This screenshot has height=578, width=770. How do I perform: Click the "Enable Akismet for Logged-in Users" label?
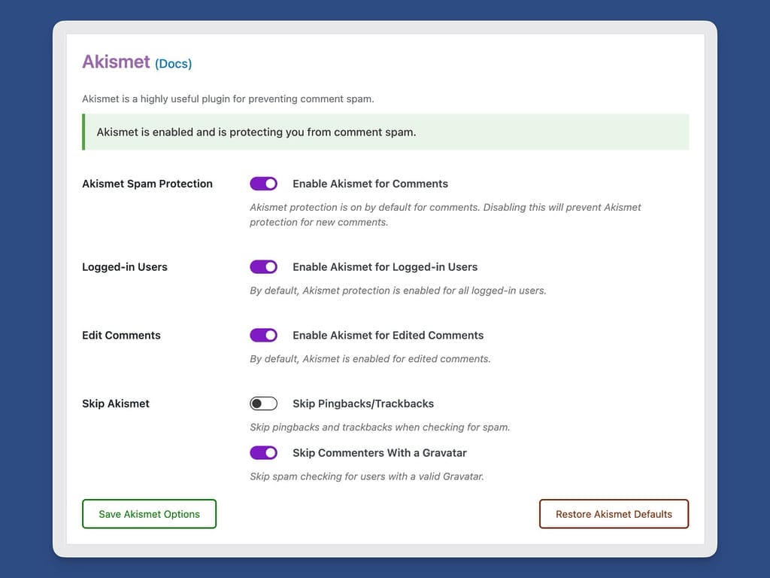[x=385, y=267]
